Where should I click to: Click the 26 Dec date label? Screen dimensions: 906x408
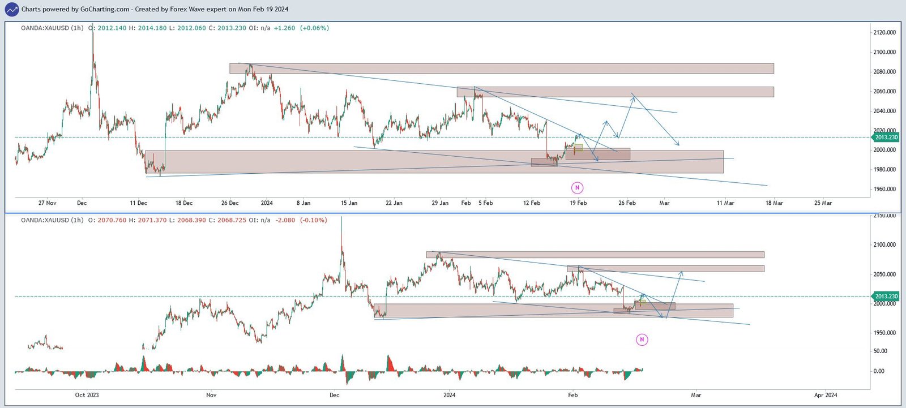click(x=230, y=203)
